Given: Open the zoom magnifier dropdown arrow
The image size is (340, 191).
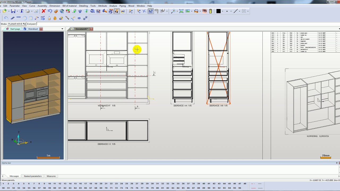Looking at the screenshot, I should pyautogui.click(x=177, y=11).
